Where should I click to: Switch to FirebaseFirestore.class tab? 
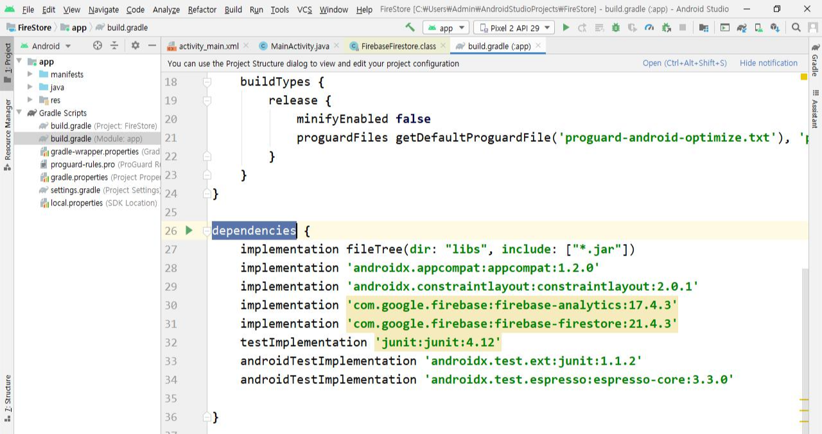coord(398,46)
